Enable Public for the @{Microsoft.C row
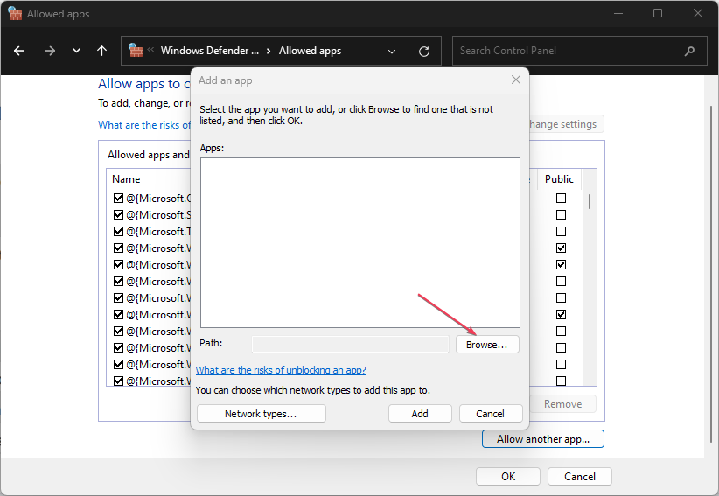This screenshot has height=496, width=719. 561,198
